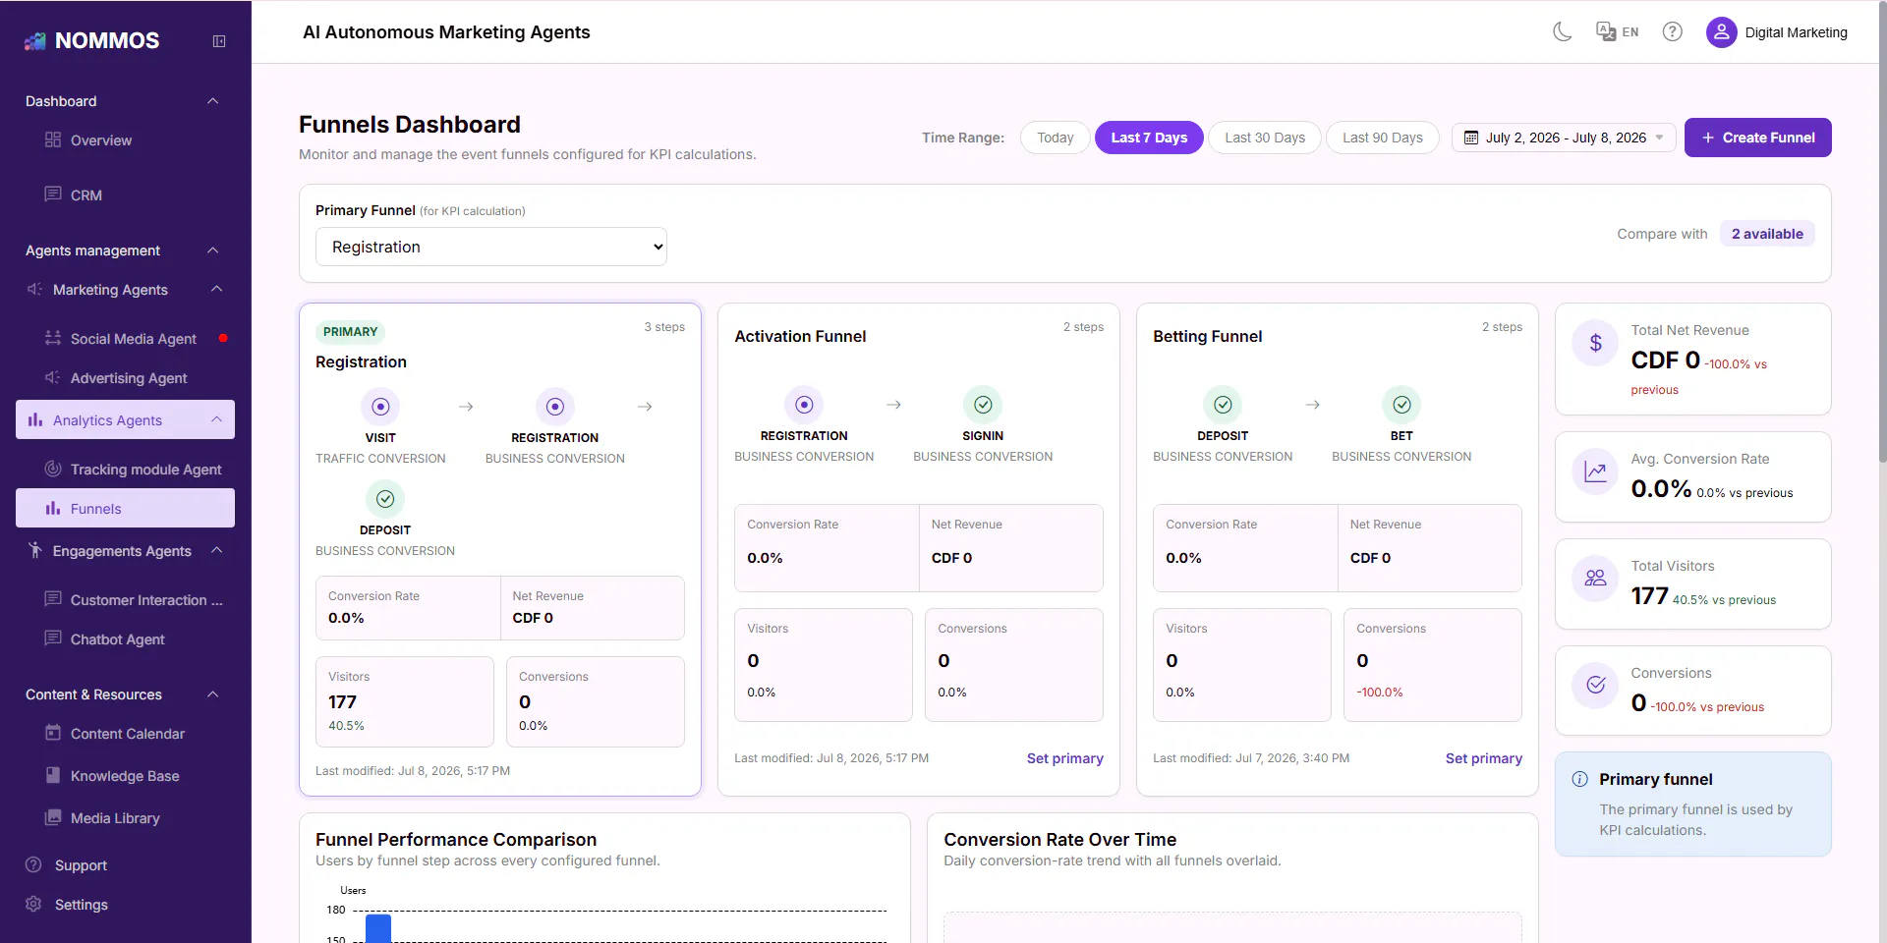Open the EN language switcher

(1618, 32)
